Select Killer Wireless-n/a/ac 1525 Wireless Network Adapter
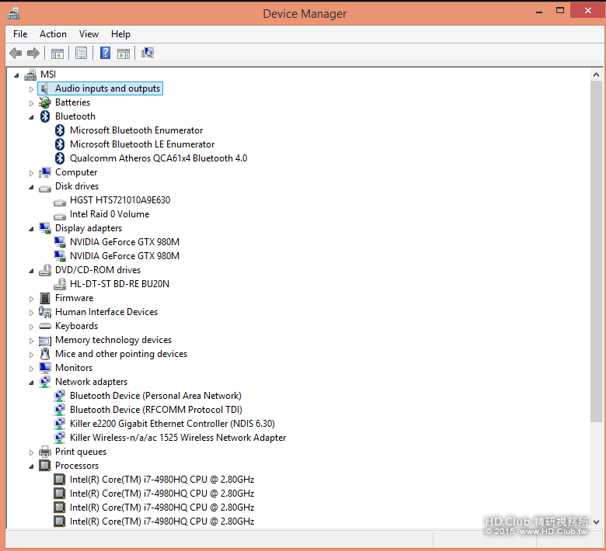 (178, 438)
